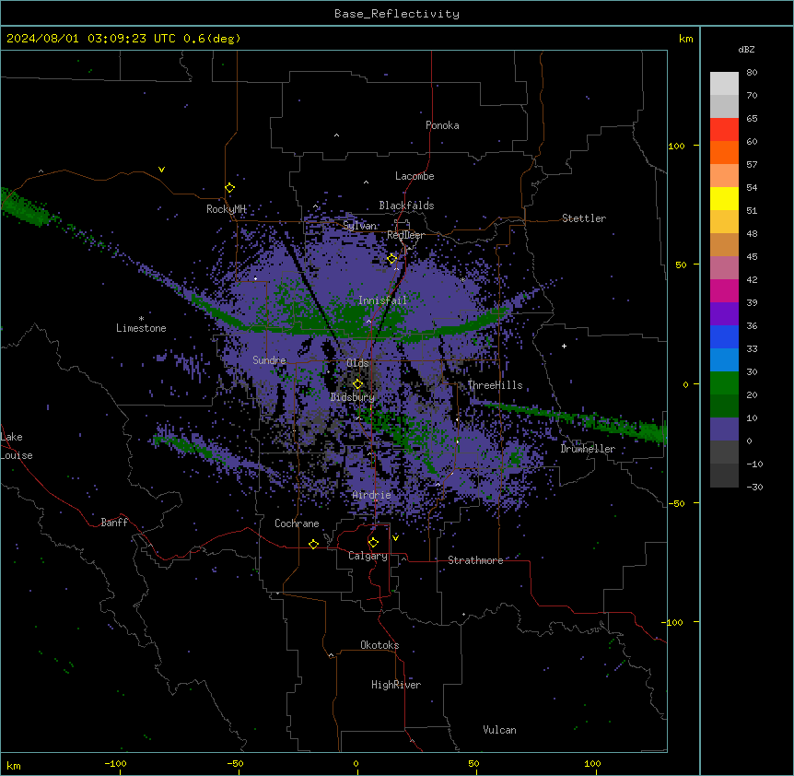
Task: Click the asterisk marker above Limestone
Action: 141,319
